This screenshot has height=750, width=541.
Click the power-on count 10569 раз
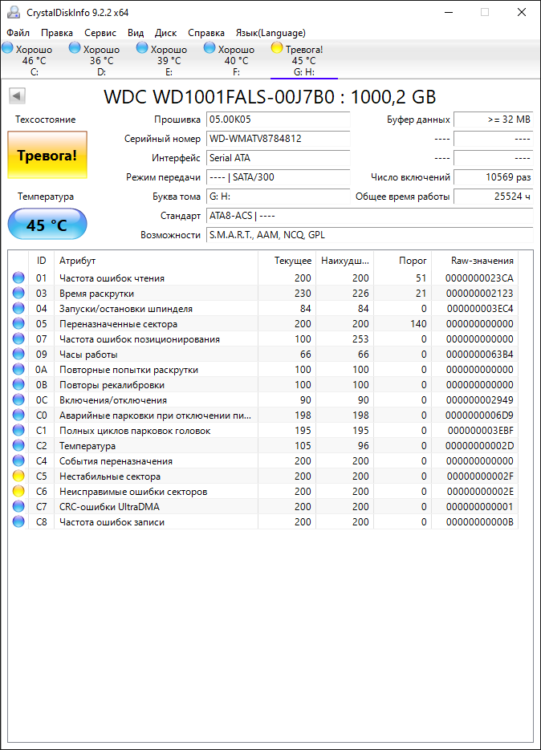coord(494,177)
